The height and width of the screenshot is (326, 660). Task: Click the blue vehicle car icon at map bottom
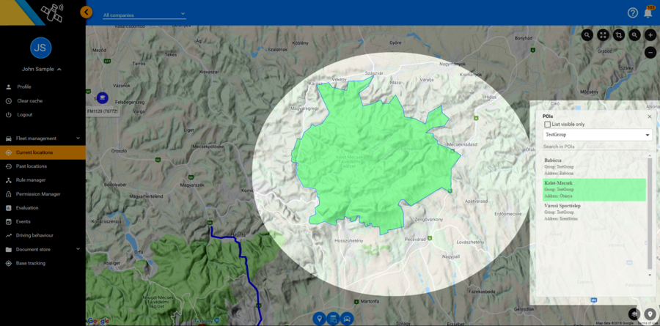coord(348,318)
